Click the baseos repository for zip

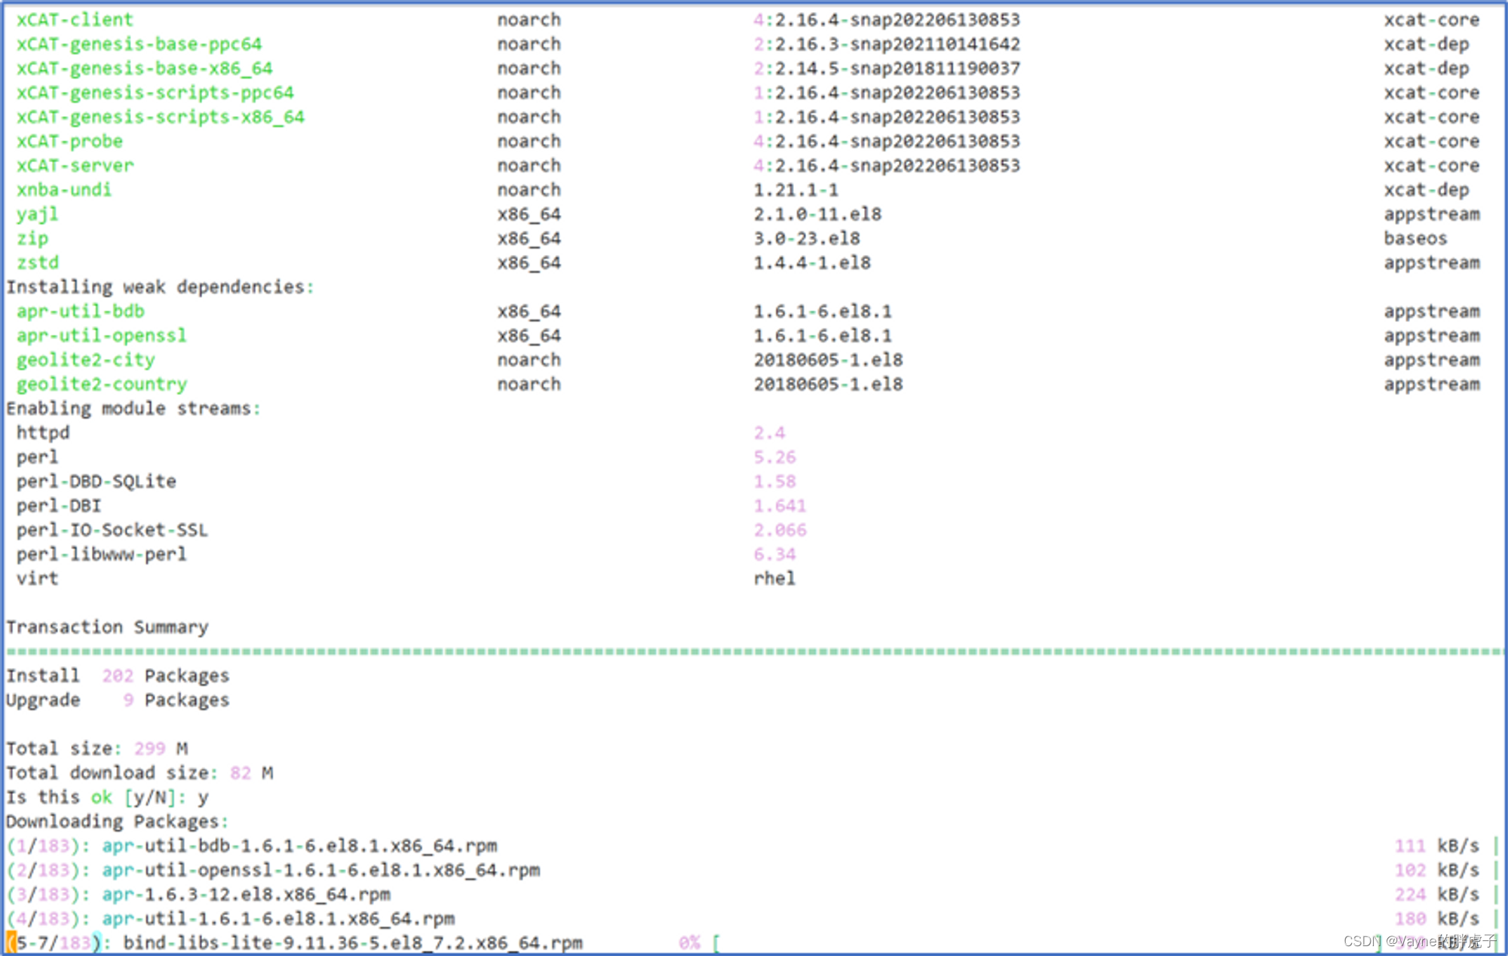[x=1415, y=238]
